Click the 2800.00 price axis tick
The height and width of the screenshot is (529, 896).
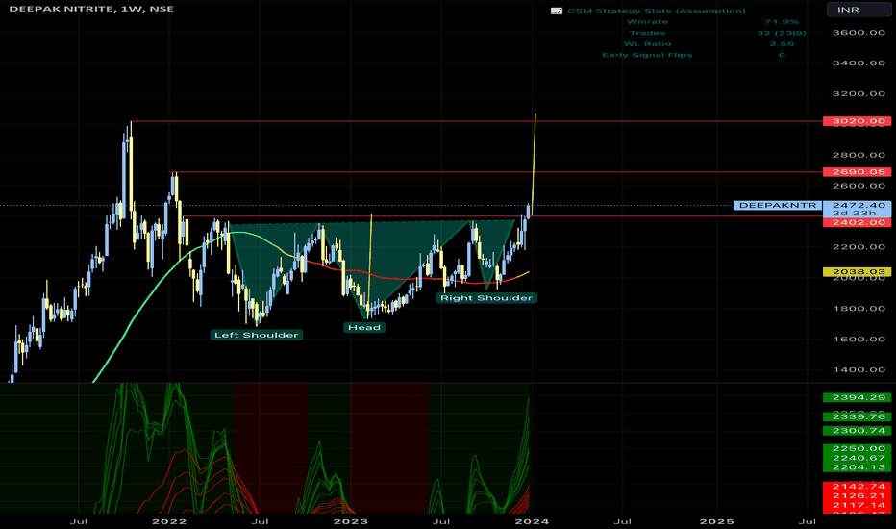tap(859, 155)
